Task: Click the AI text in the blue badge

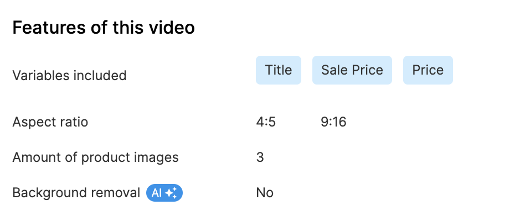Action: click(157, 193)
